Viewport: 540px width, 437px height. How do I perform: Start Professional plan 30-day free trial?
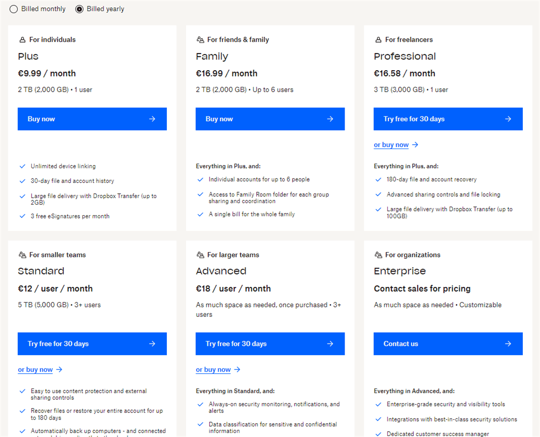[x=448, y=119]
